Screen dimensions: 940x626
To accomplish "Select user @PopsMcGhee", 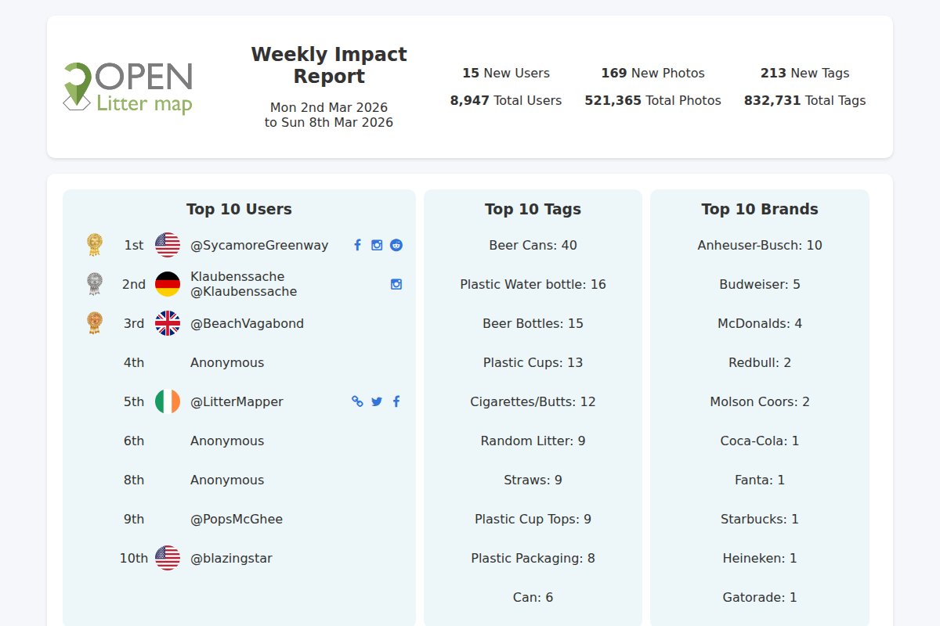I will tap(237, 519).
